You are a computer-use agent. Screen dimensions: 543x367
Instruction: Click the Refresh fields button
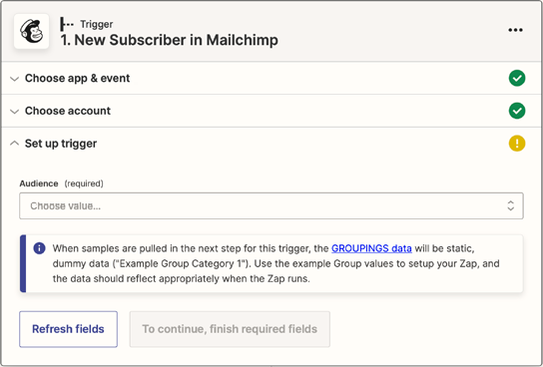click(x=68, y=329)
